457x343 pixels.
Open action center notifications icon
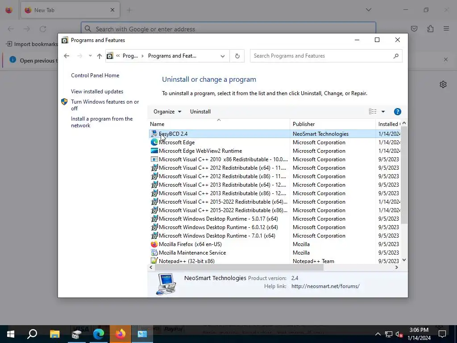[442, 334]
